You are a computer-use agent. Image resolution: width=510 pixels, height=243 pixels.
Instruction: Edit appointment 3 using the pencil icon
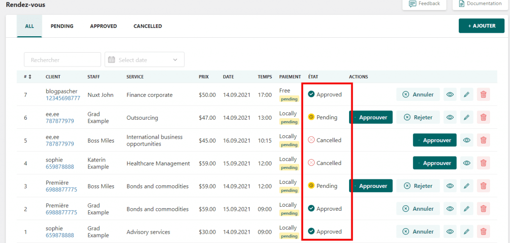[466, 186]
